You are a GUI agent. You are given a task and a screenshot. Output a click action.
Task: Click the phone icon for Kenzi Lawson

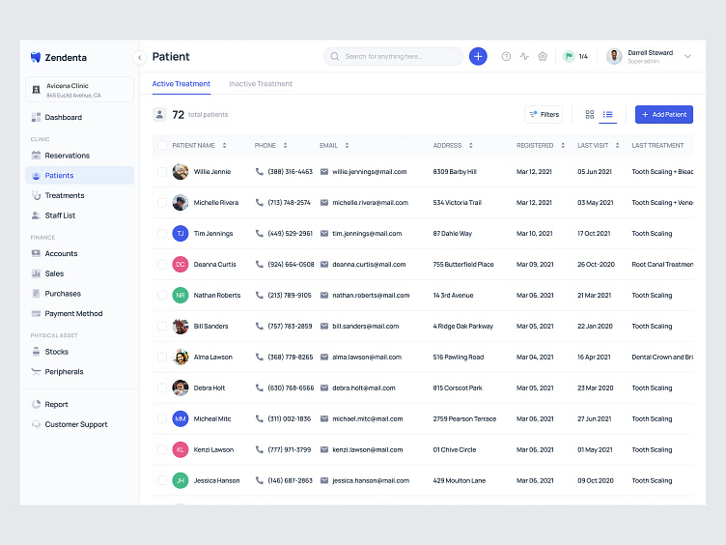[260, 450]
